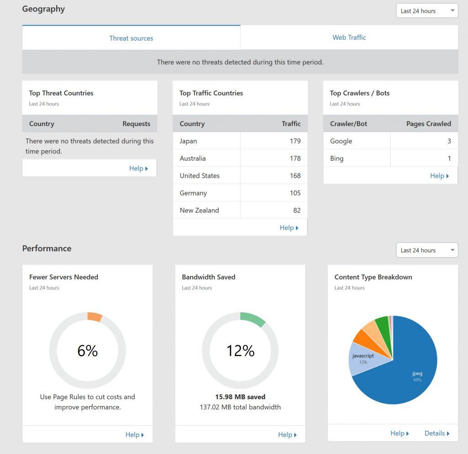Image resolution: width=468 pixels, height=454 pixels.
Task: Open the Performance time range dropdown
Action: pos(426,250)
